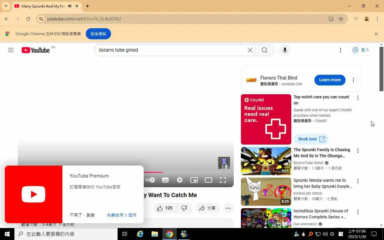The width and height of the screenshot is (384, 240).
Task: Open the YouTube guide hamburger menu
Action: point(11,50)
